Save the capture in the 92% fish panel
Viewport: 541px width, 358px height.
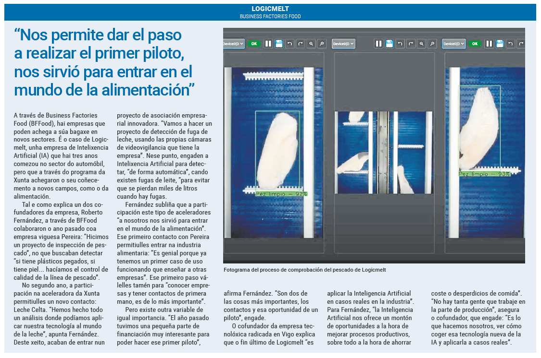point(279,44)
